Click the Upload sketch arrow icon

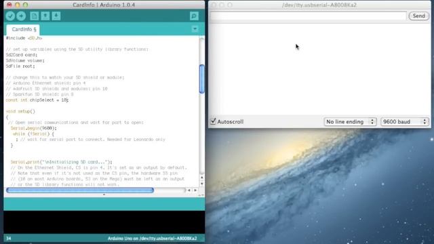(21, 16)
